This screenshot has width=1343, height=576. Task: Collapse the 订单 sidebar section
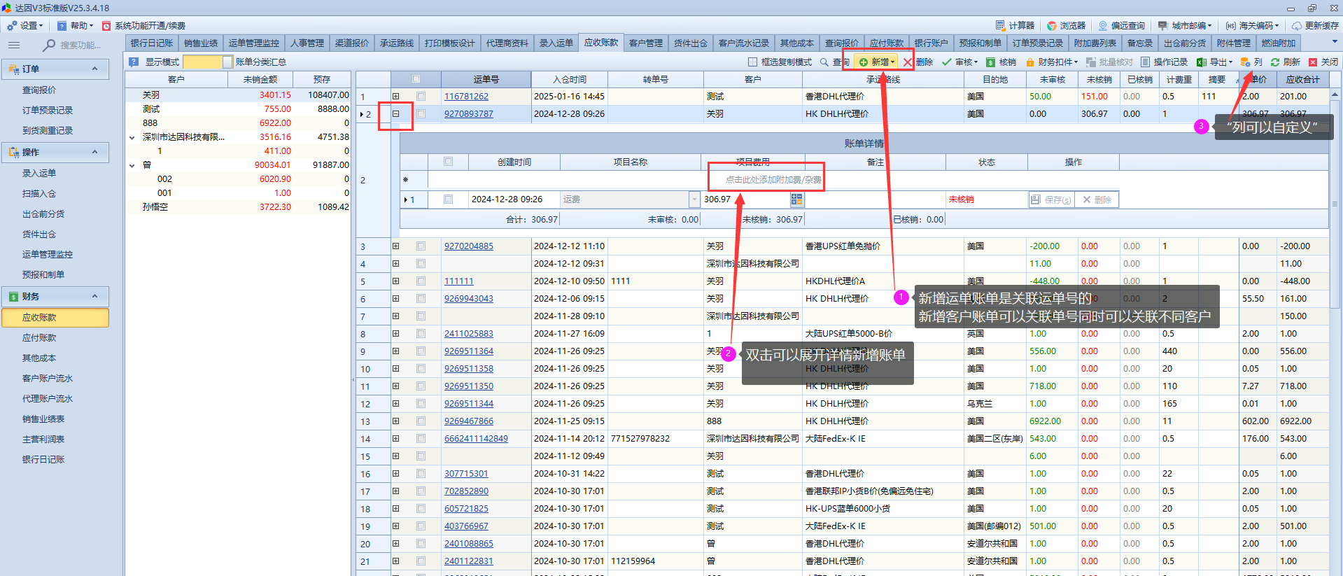pyautogui.click(x=94, y=69)
